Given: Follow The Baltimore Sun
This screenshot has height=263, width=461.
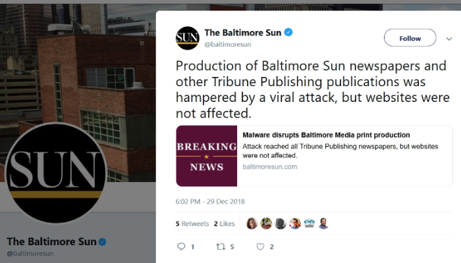Looking at the screenshot, I should point(410,37).
